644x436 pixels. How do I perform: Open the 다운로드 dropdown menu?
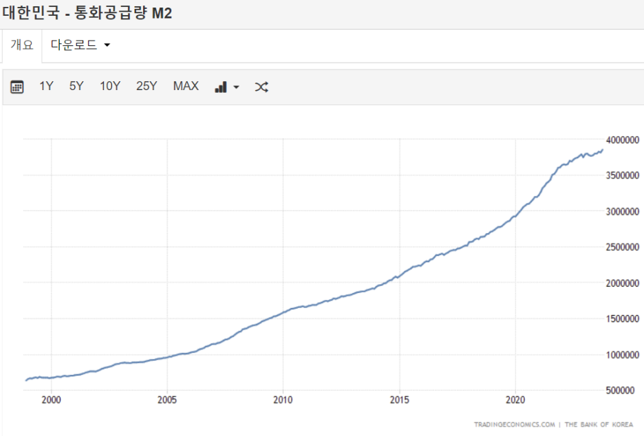click(80, 45)
